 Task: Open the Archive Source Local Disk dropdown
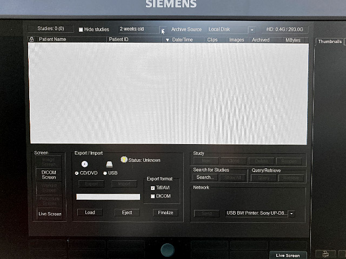pos(252,30)
